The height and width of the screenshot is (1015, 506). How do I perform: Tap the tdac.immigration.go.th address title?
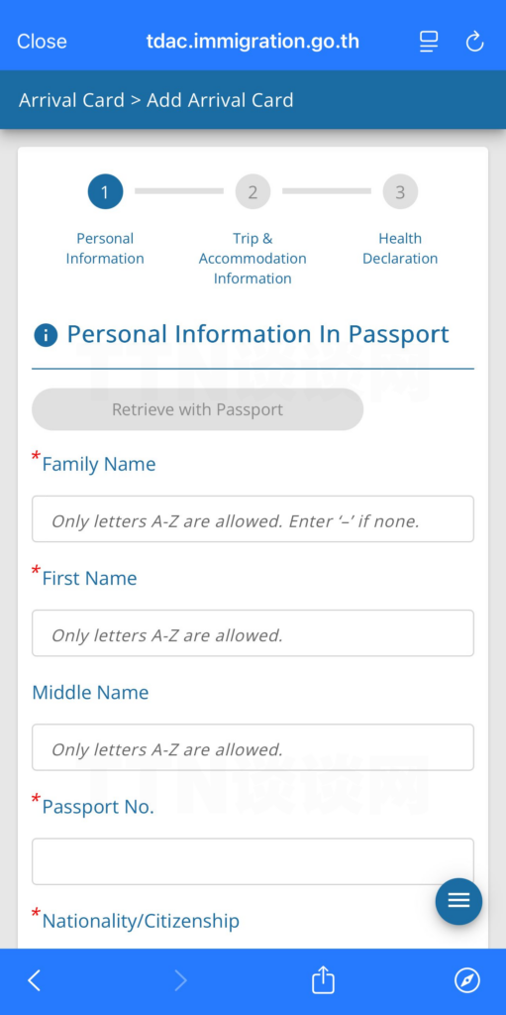pyautogui.click(x=253, y=42)
